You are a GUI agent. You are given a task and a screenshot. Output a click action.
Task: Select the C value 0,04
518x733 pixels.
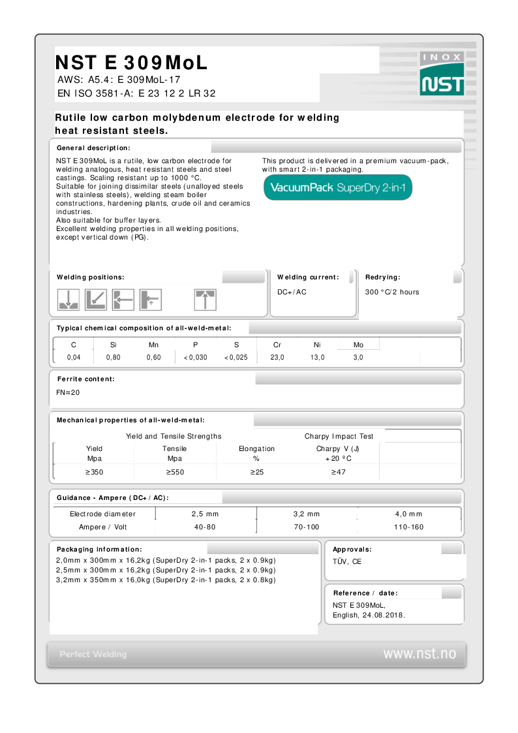tap(73, 357)
